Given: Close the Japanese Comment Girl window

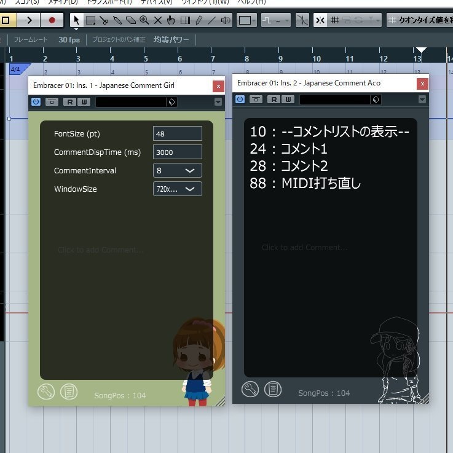Looking at the screenshot, I should click(218, 86).
